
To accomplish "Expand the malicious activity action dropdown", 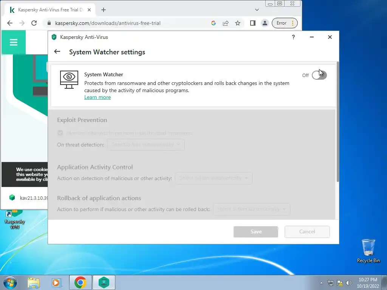I will pos(214,178).
